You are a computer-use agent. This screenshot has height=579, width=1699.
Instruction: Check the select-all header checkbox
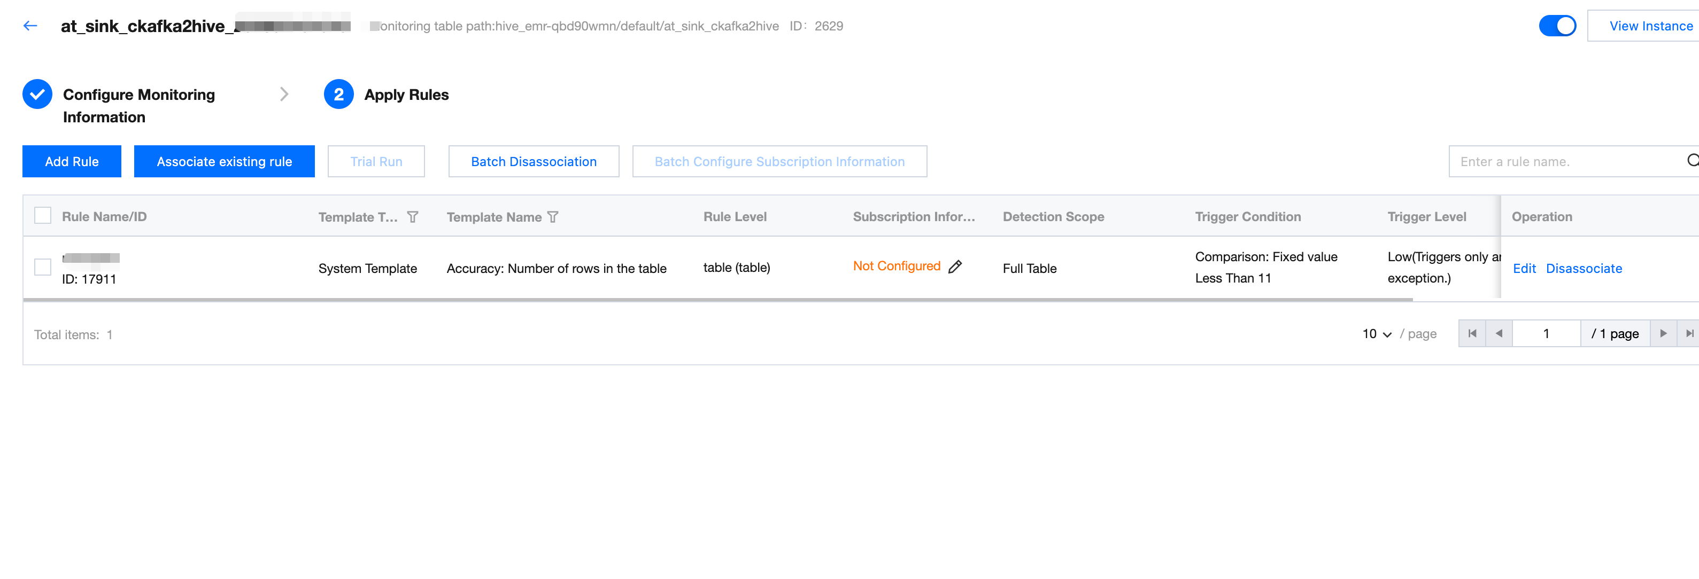pos(43,215)
